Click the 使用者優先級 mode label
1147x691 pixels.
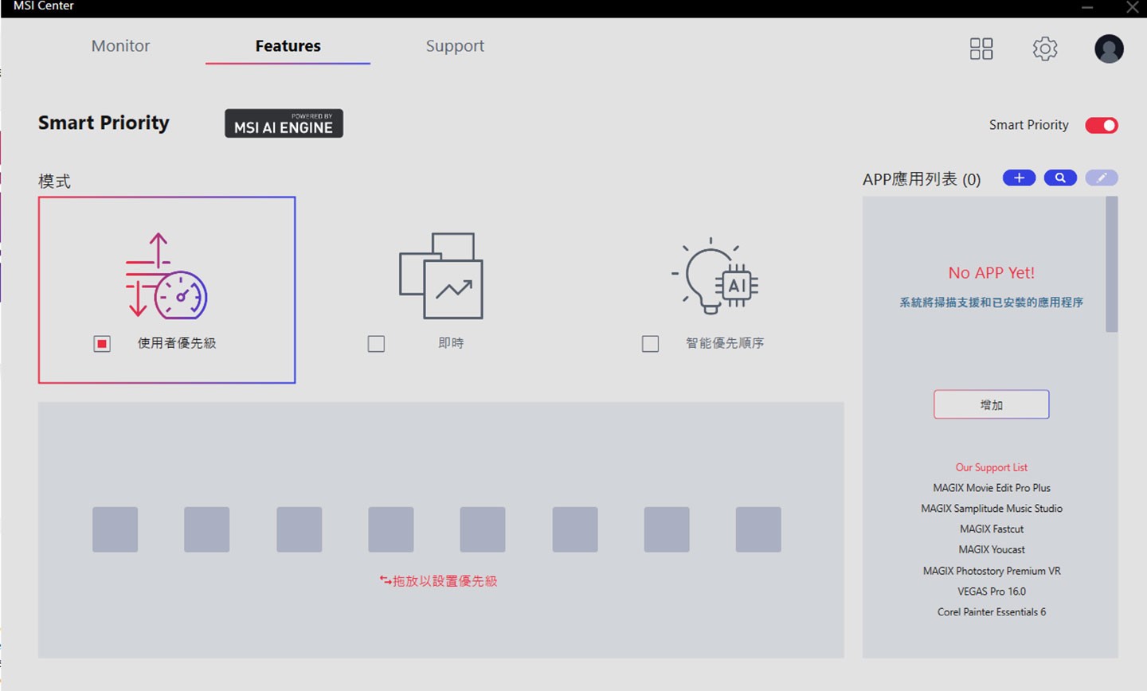coord(177,343)
